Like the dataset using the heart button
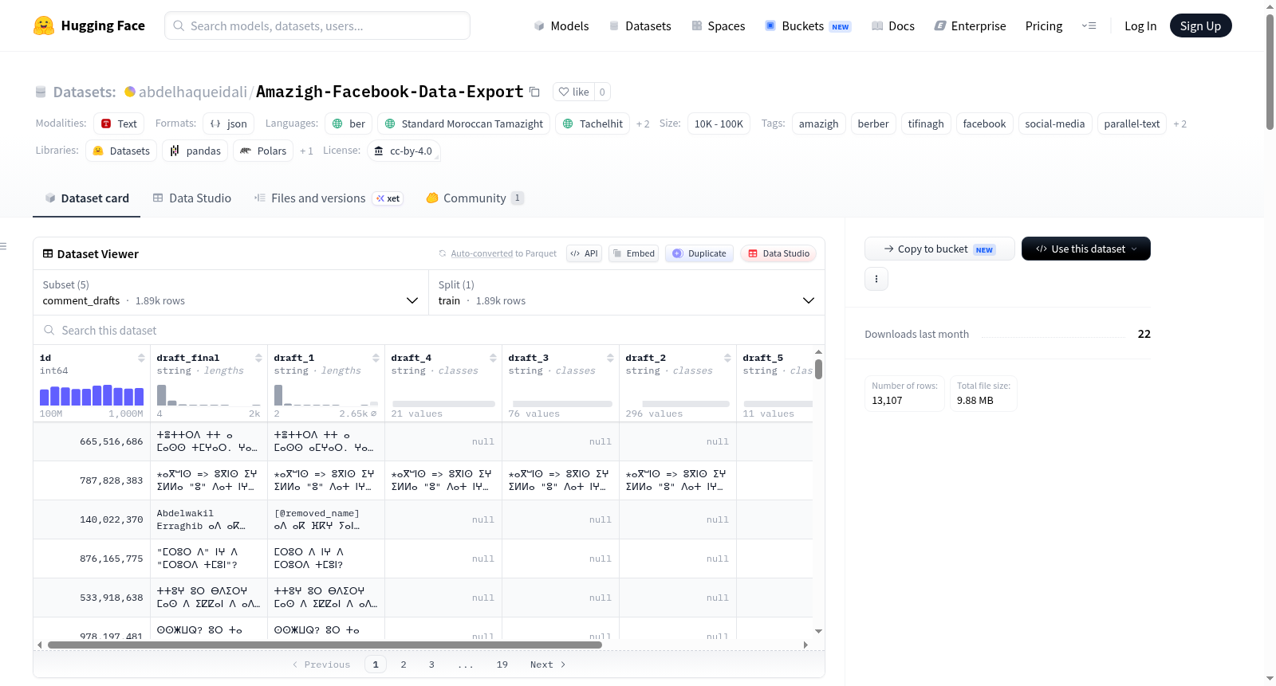The image size is (1276, 686). tap(573, 92)
